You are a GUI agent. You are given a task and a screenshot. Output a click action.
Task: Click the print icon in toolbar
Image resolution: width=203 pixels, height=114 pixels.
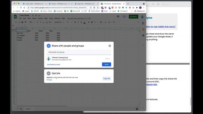tap(22, 22)
